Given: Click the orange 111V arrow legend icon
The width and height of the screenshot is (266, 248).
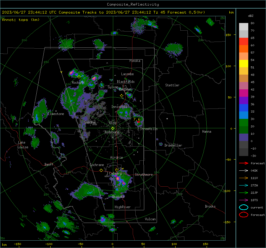Looking at the screenshot, I should tap(244, 178).
